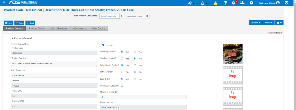Click the second No Image placeholder
Viewport: 296px width, 110px height.
pos(233,96)
